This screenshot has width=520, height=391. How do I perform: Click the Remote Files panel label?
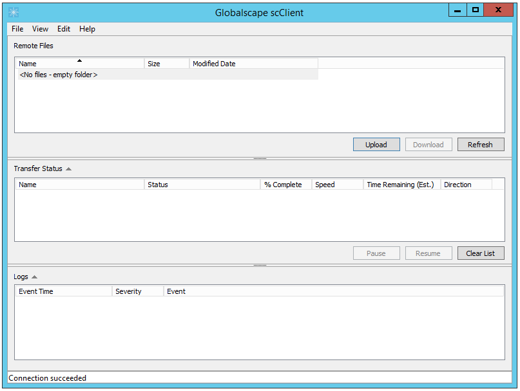point(33,46)
